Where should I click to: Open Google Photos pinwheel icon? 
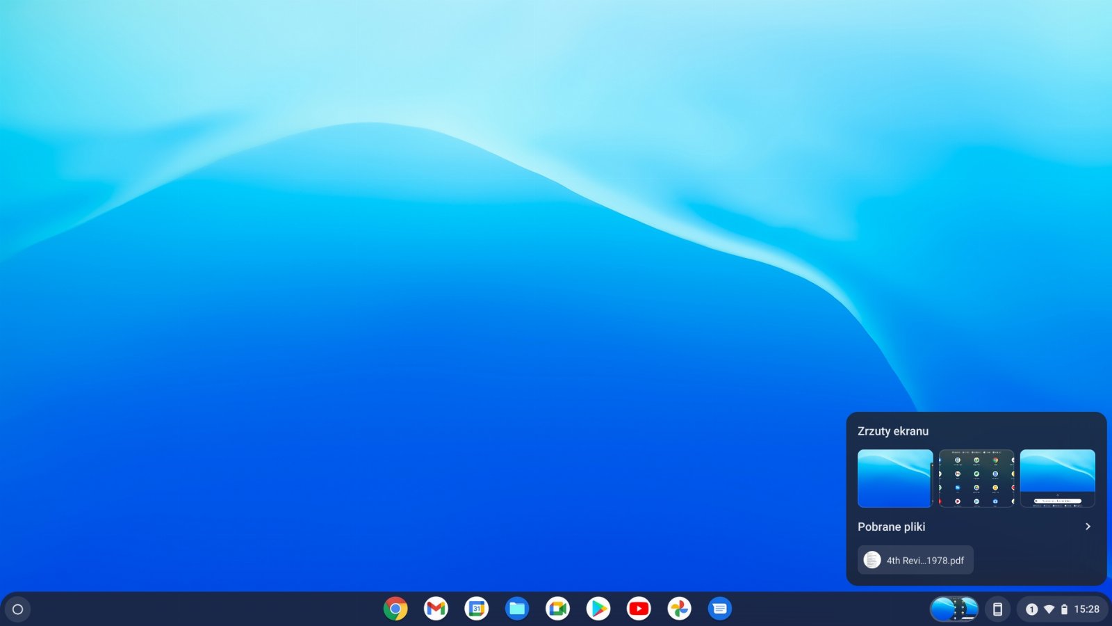(680, 609)
